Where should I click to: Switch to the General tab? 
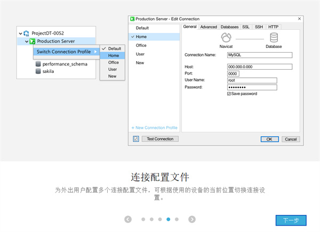point(190,27)
